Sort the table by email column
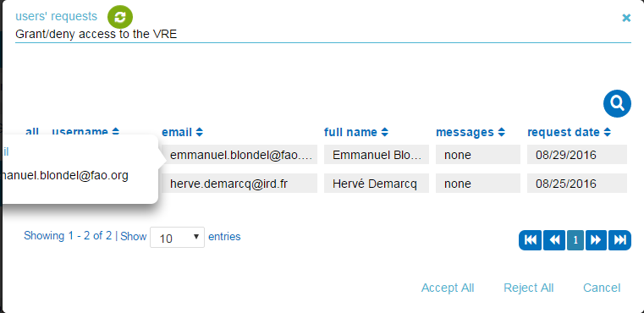 [x=182, y=132]
